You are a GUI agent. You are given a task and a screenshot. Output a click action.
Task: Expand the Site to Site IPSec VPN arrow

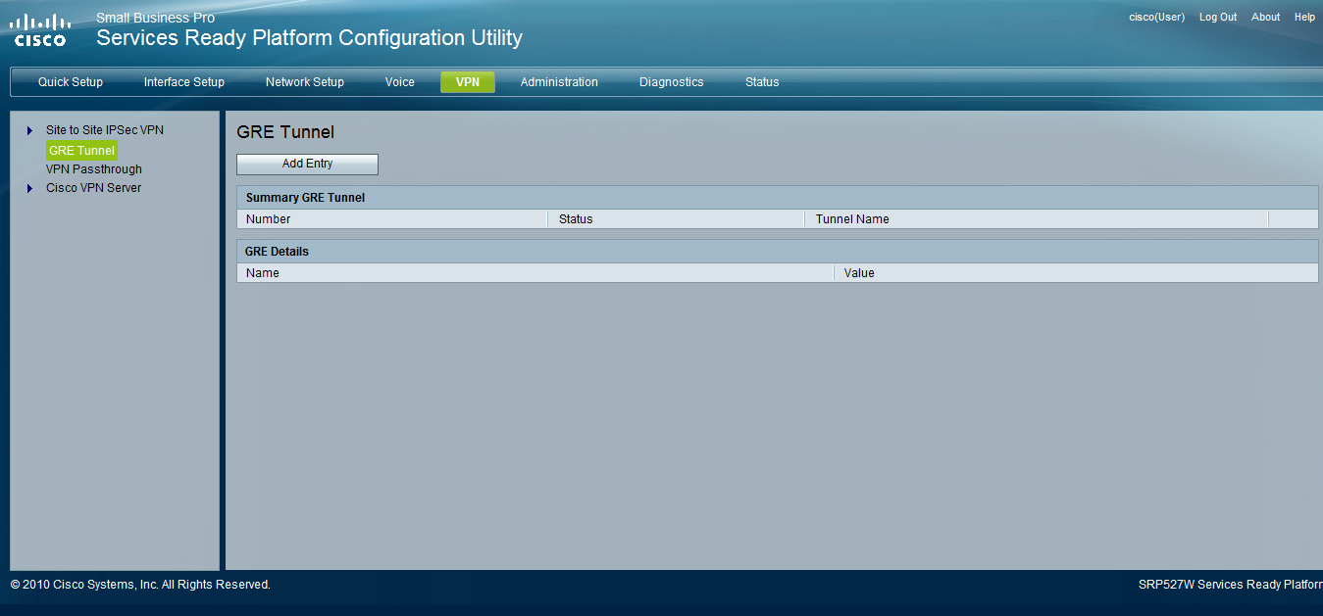(x=30, y=130)
